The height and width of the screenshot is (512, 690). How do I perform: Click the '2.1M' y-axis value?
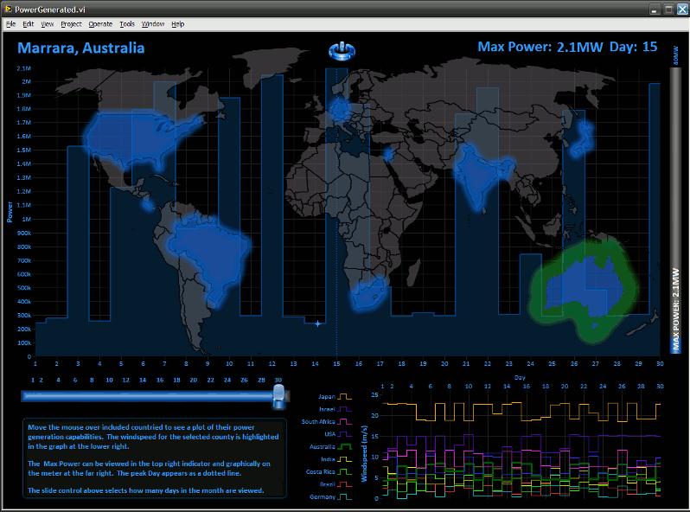coord(23,68)
